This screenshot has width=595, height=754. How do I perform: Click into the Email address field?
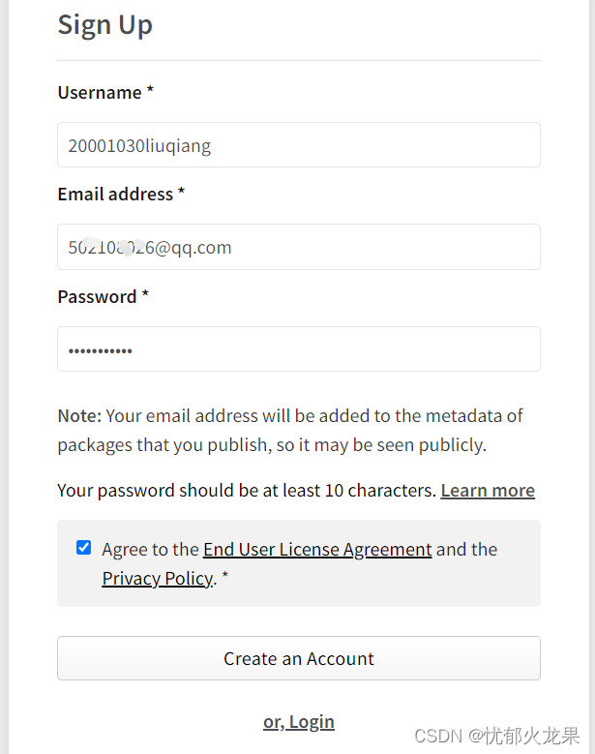click(298, 247)
